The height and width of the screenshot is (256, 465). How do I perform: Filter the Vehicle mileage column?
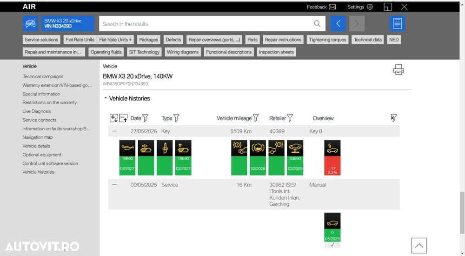coord(256,118)
